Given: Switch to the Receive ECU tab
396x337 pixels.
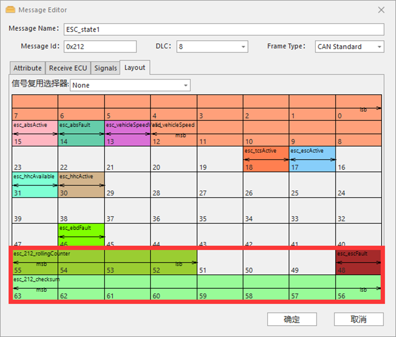Looking at the screenshot, I should click(x=68, y=68).
